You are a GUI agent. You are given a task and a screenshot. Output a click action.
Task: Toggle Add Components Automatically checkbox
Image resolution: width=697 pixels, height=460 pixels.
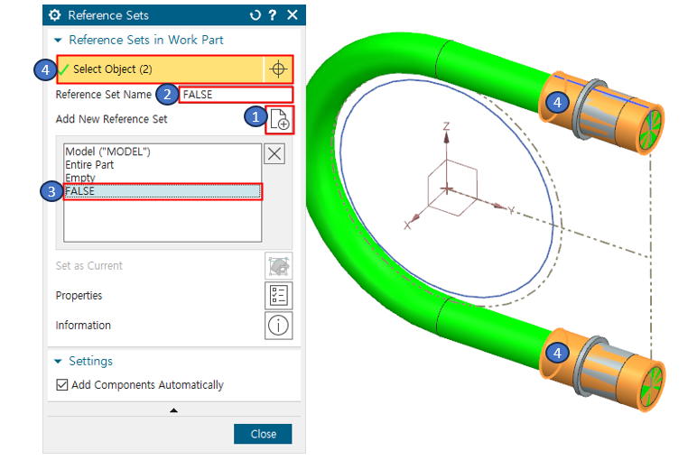62,385
